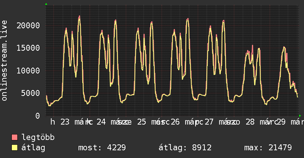
Task: Click the átlag: 8912 statistic
Action: point(185,148)
